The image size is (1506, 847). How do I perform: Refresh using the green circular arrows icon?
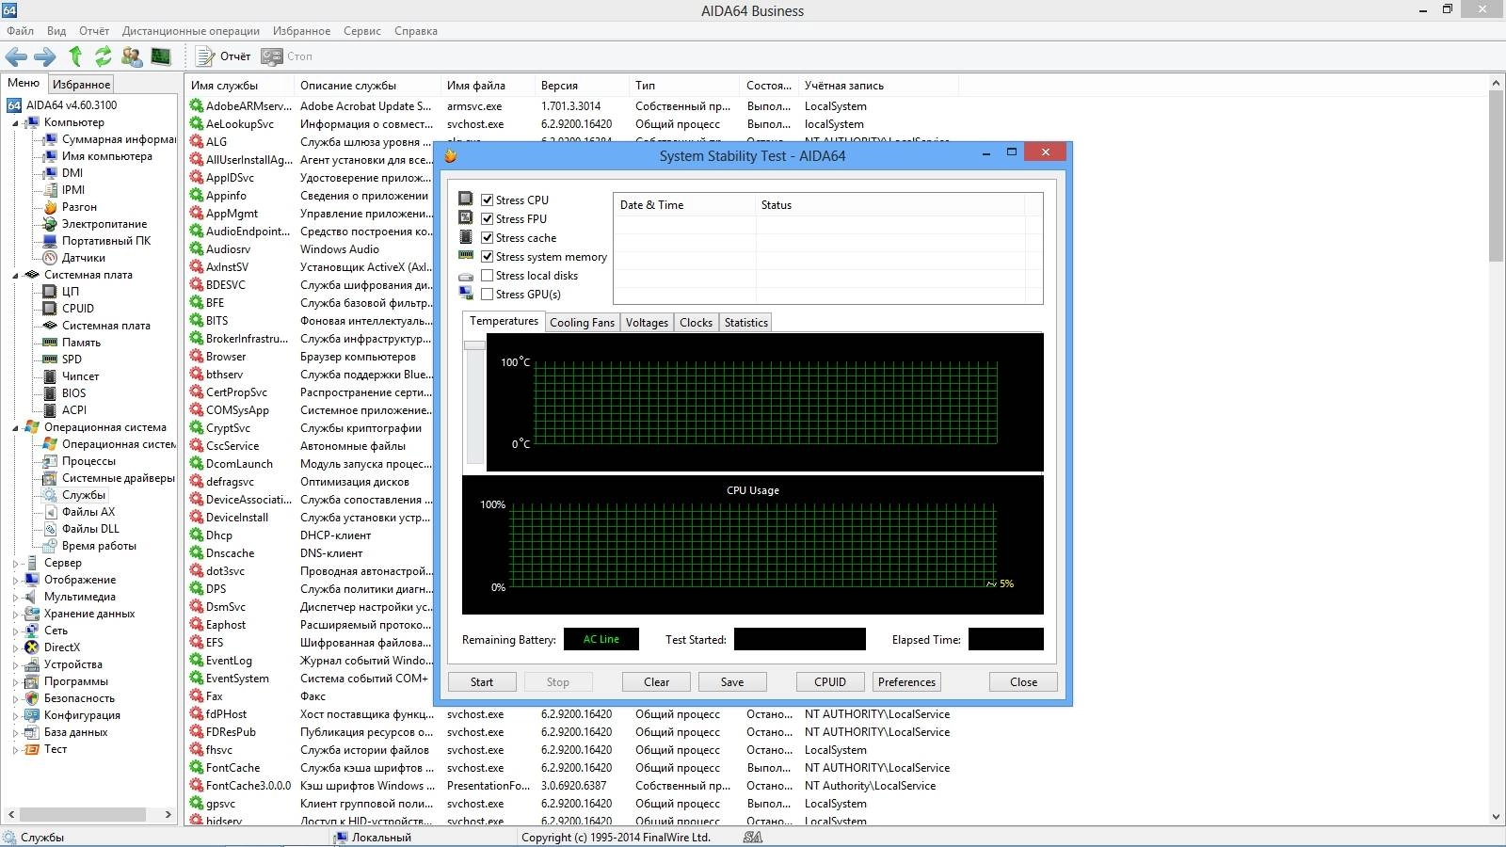pyautogui.click(x=104, y=56)
